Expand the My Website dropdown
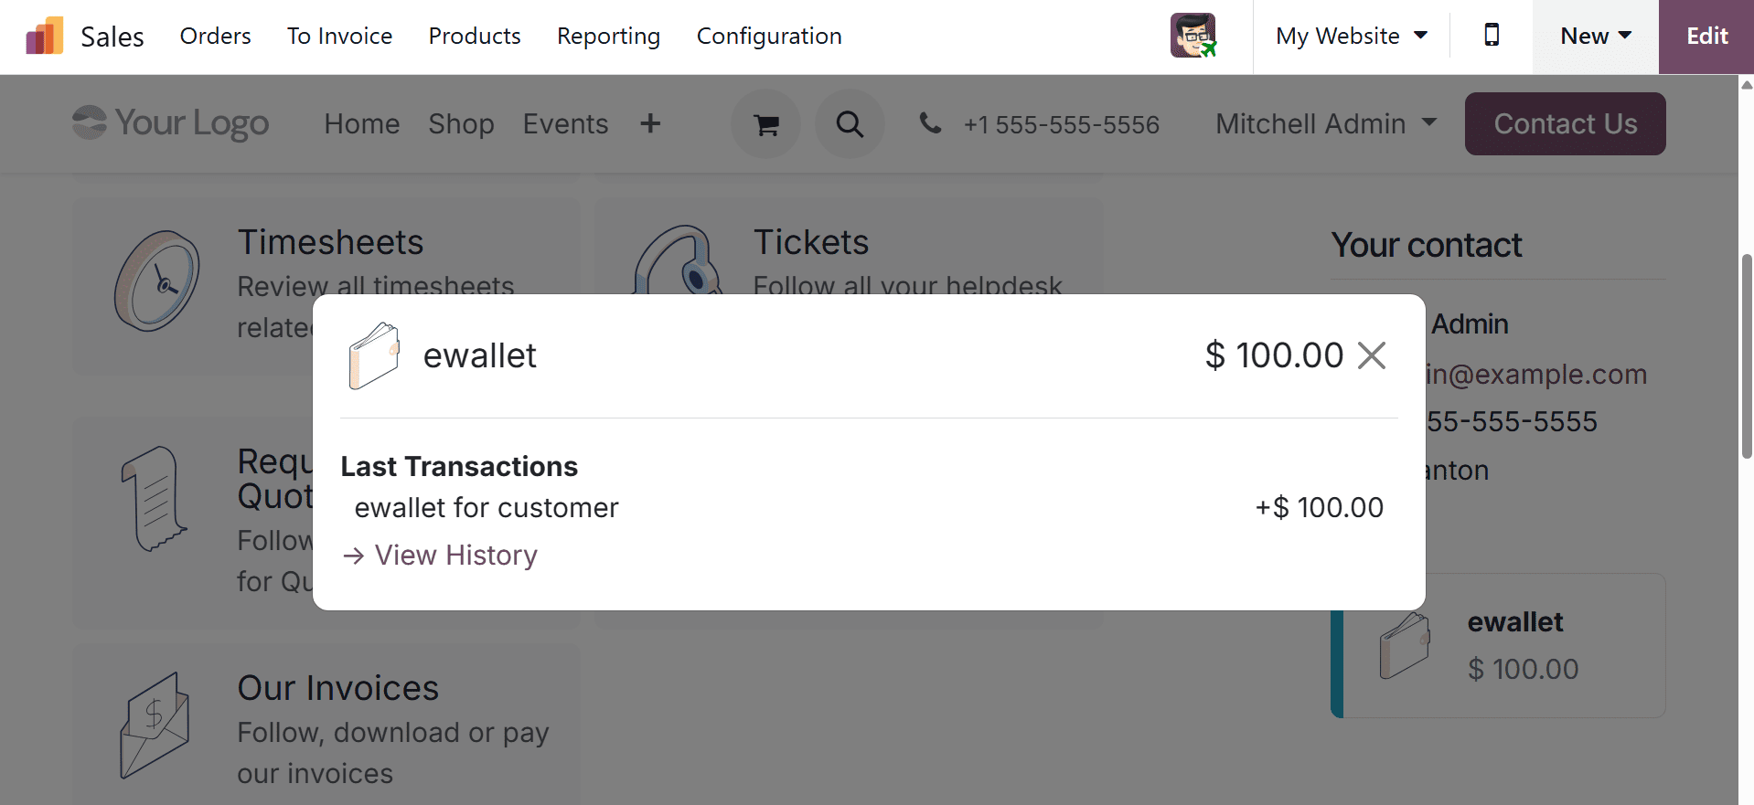 [x=1351, y=36]
